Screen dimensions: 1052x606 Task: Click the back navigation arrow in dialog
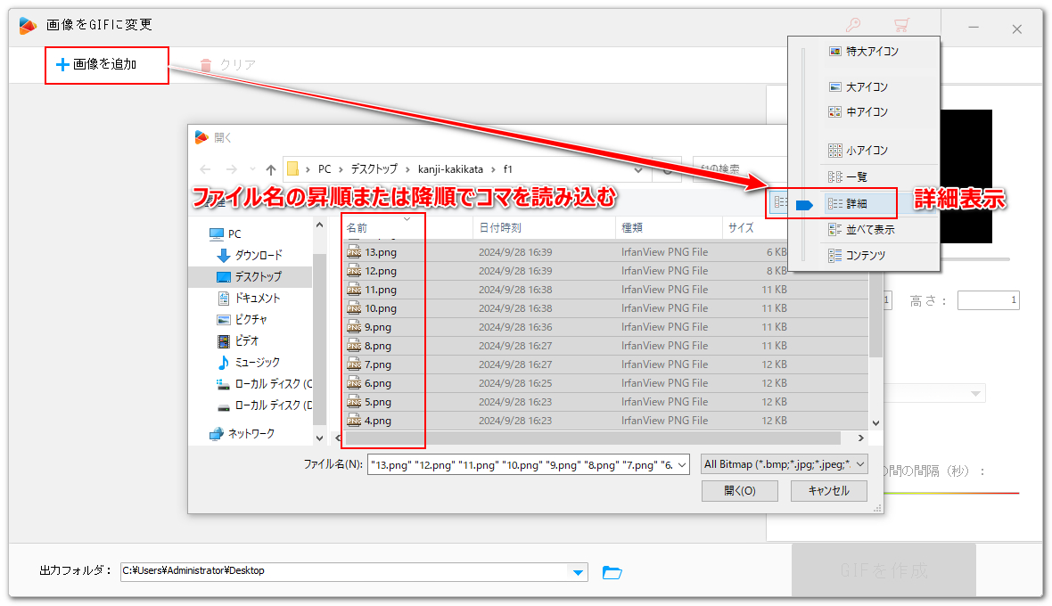(206, 169)
